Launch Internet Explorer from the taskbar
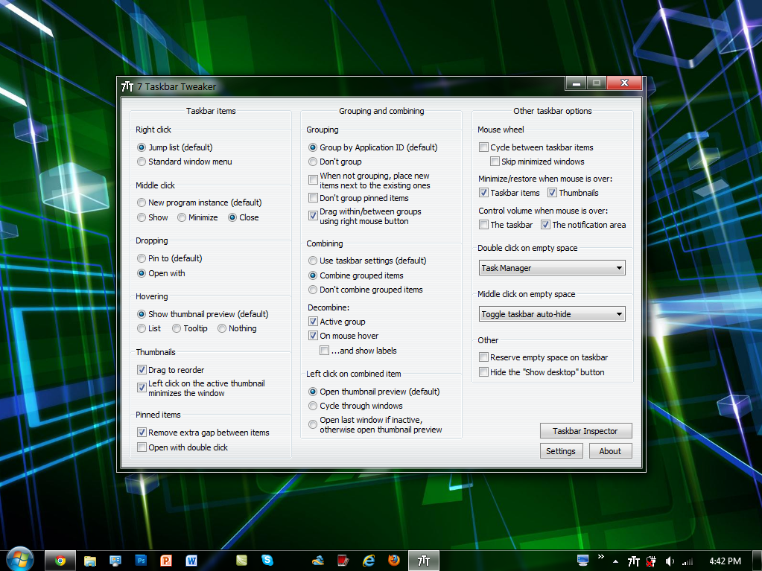The height and width of the screenshot is (571, 762). pos(368,560)
